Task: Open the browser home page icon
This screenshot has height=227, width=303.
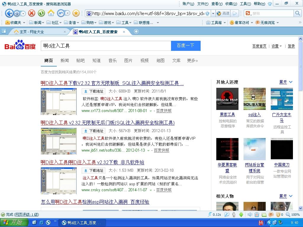Action: point(51,13)
